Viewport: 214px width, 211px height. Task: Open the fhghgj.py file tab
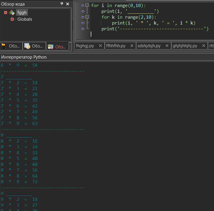point(85,46)
